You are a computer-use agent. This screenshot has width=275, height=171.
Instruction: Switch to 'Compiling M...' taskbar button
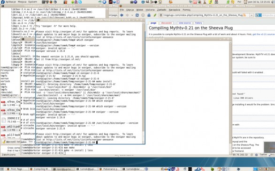(40, 169)
